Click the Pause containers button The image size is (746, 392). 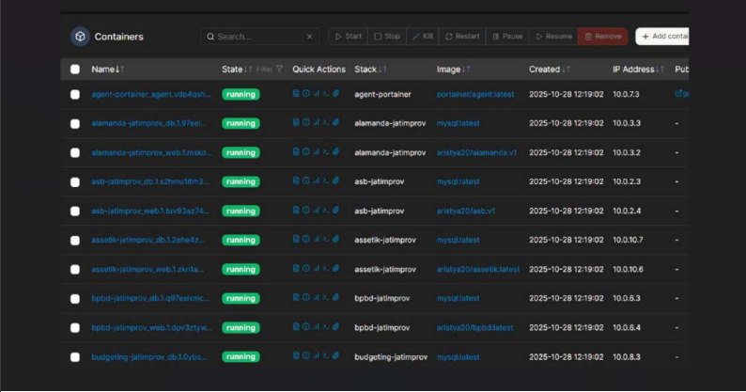pyautogui.click(x=507, y=37)
